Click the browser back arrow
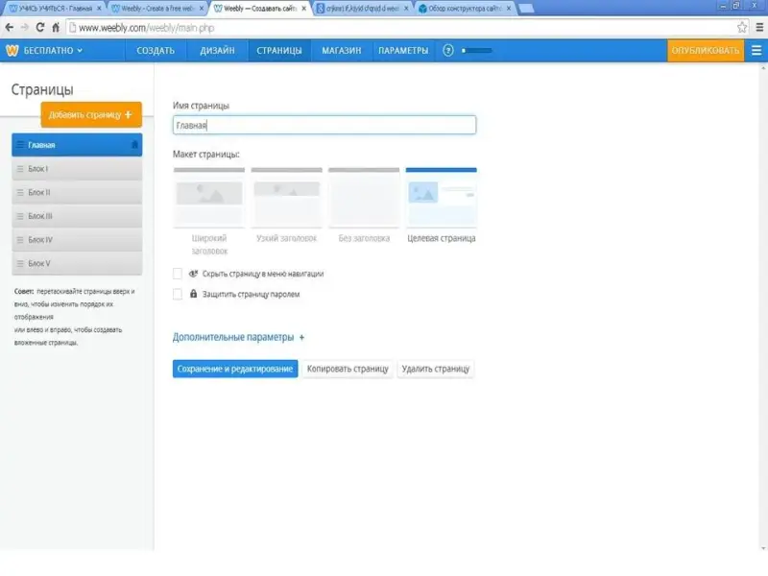Image resolution: width=768 pixels, height=576 pixels. [x=10, y=28]
